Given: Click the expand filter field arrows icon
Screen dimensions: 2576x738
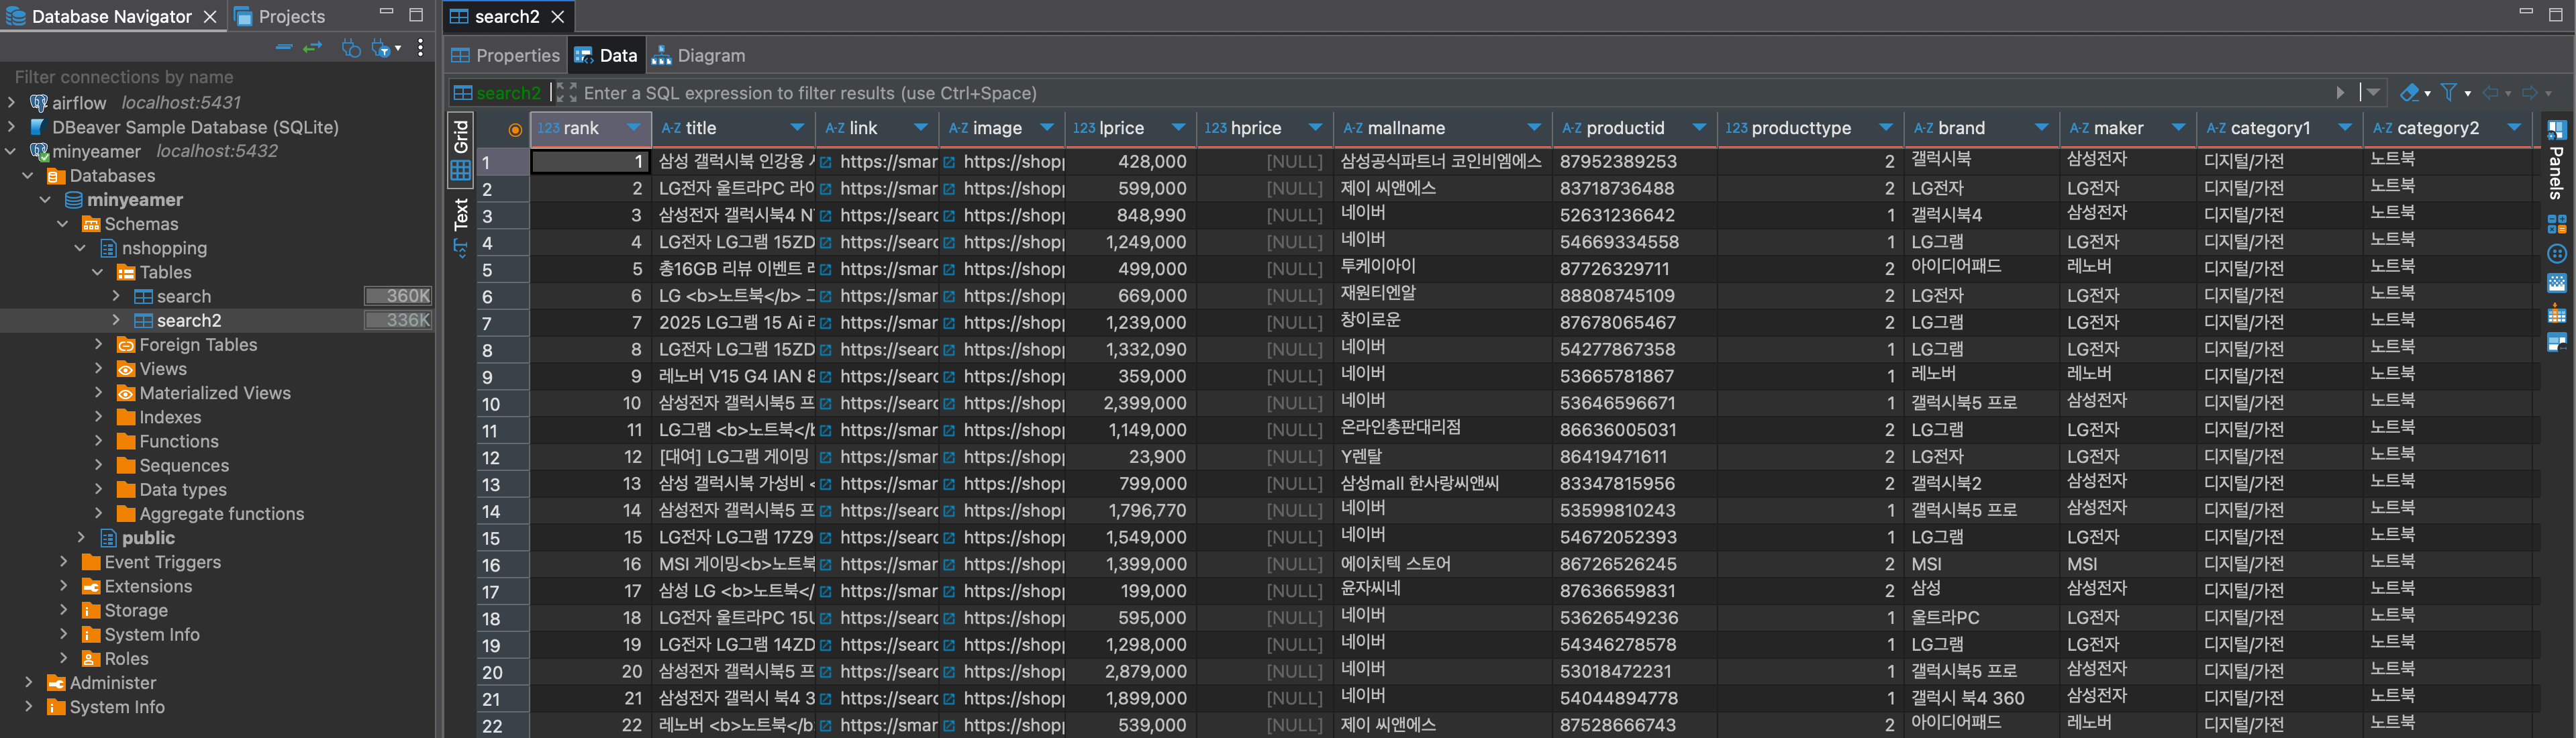Looking at the screenshot, I should click(566, 93).
